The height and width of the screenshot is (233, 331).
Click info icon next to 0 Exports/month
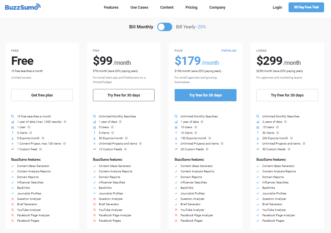[x=43, y=138]
